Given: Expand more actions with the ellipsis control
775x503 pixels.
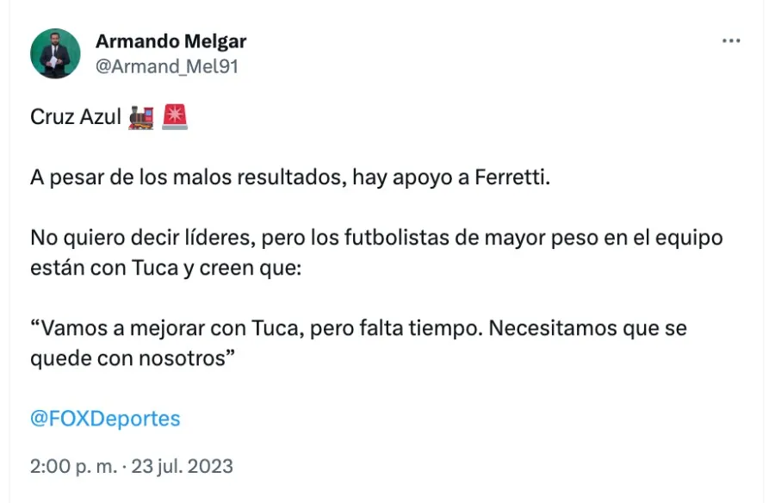Looking at the screenshot, I should (731, 40).
